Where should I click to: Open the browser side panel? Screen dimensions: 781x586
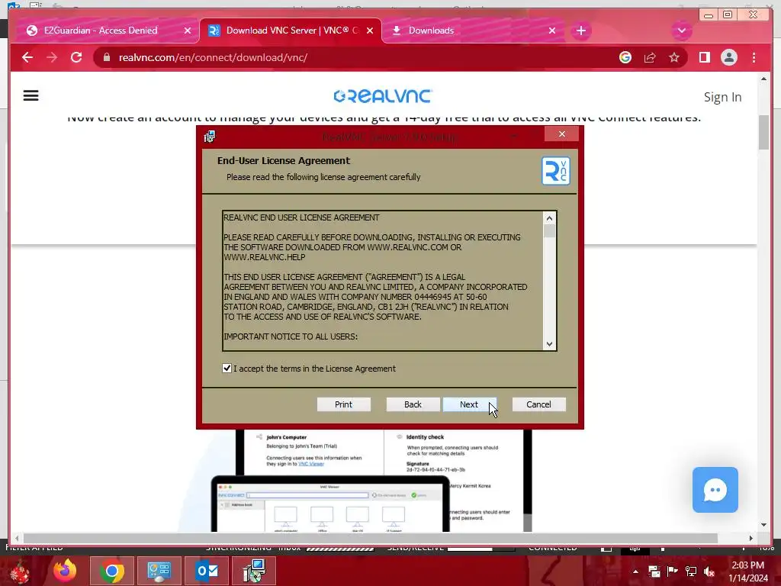(x=704, y=57)
